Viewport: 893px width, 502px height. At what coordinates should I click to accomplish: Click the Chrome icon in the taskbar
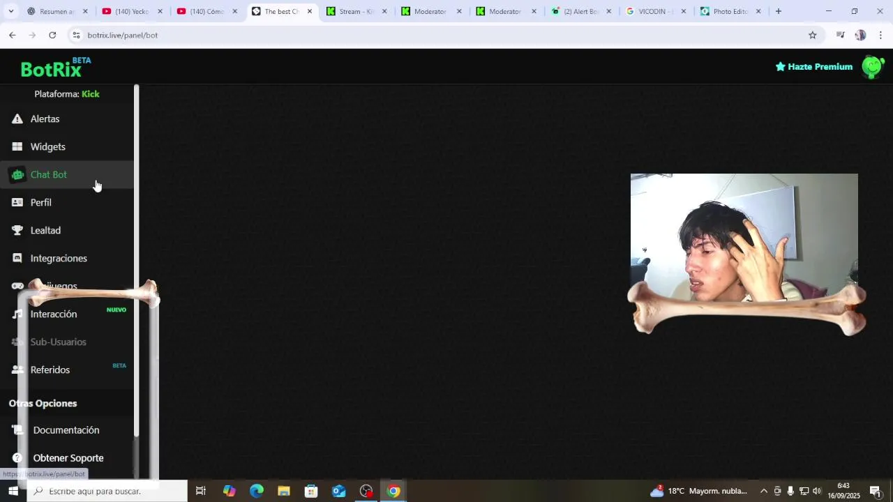click(x=393, y=491)
